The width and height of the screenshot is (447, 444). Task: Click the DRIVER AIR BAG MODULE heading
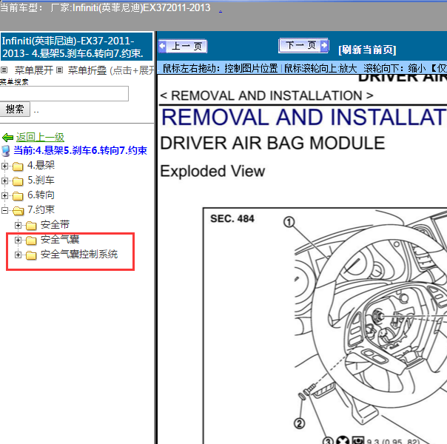coord(272,143)
